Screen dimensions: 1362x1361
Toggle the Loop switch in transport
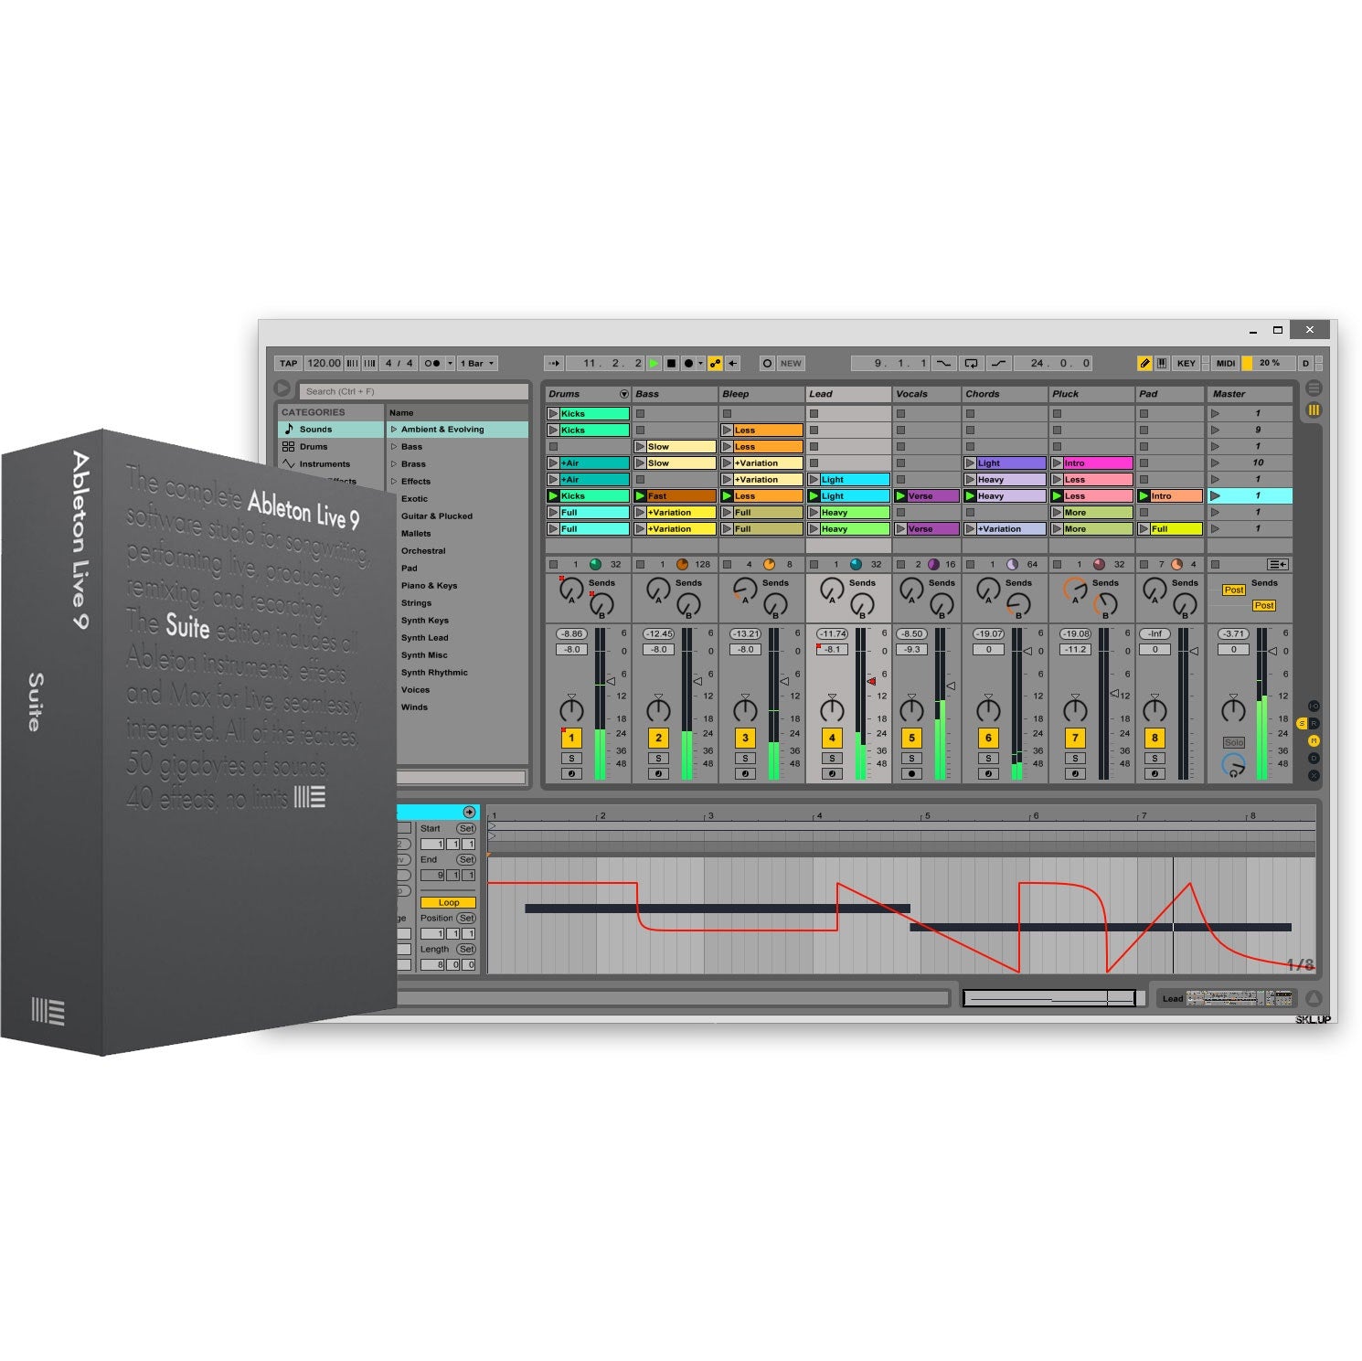(x=971, y=363)
